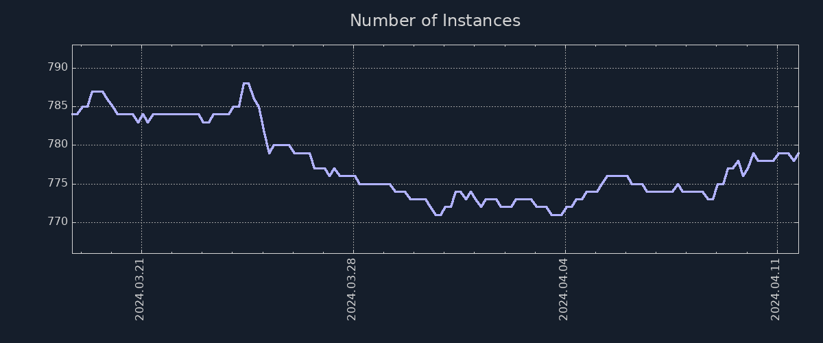
Task: Click where 2024.03.28 gridline meets 775 gridline
Action: [353, 184]
